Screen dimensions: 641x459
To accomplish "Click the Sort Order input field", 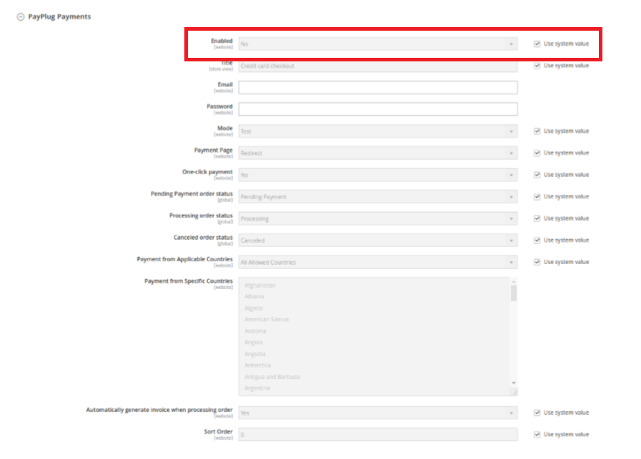I will 378,435.
